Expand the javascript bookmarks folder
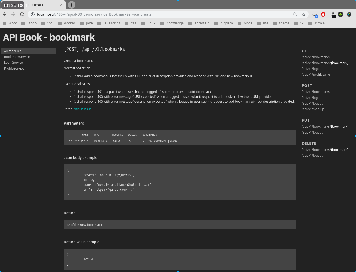Screen dimensions: 356x272 pyautogui.click(x=108, y=23)
